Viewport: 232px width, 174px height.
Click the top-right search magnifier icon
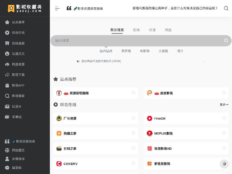click(x=226, y=8)
